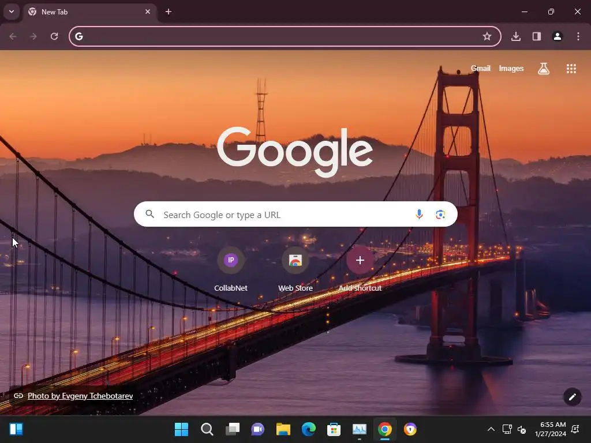Open File Explorer from taskbar
This screenshot has width=591, height=443.
pos(283,429)
